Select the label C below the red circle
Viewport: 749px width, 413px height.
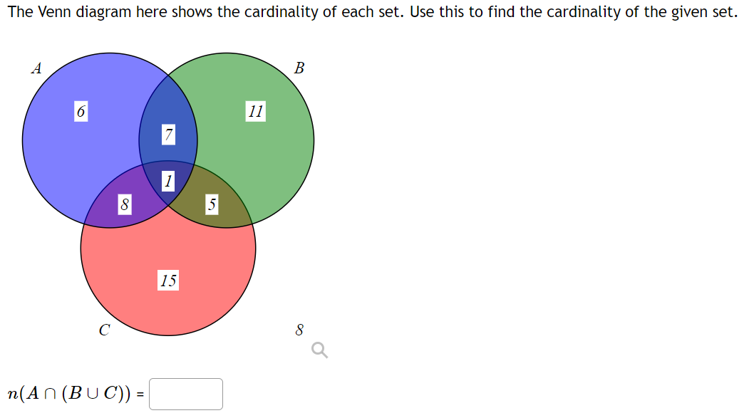point(104,329)
